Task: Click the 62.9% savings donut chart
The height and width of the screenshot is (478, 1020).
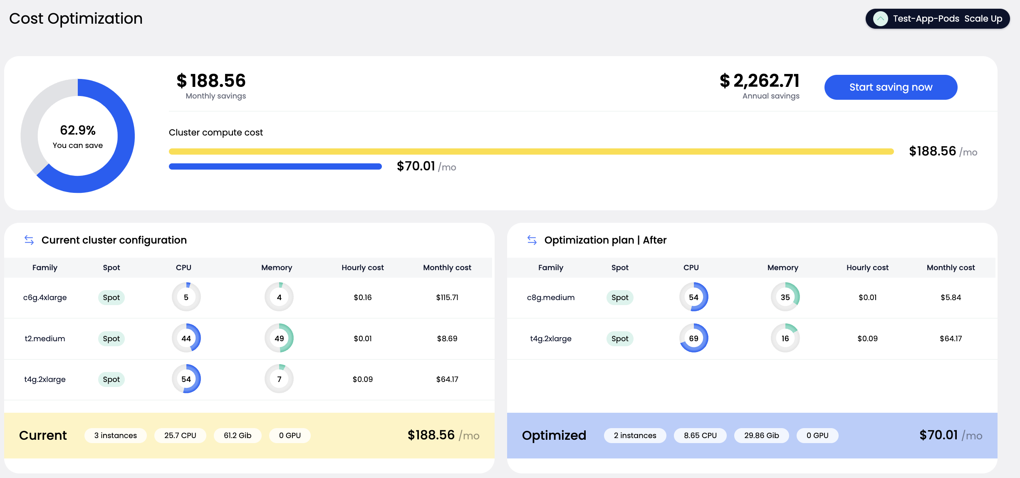Action: (x=78, y=136)
